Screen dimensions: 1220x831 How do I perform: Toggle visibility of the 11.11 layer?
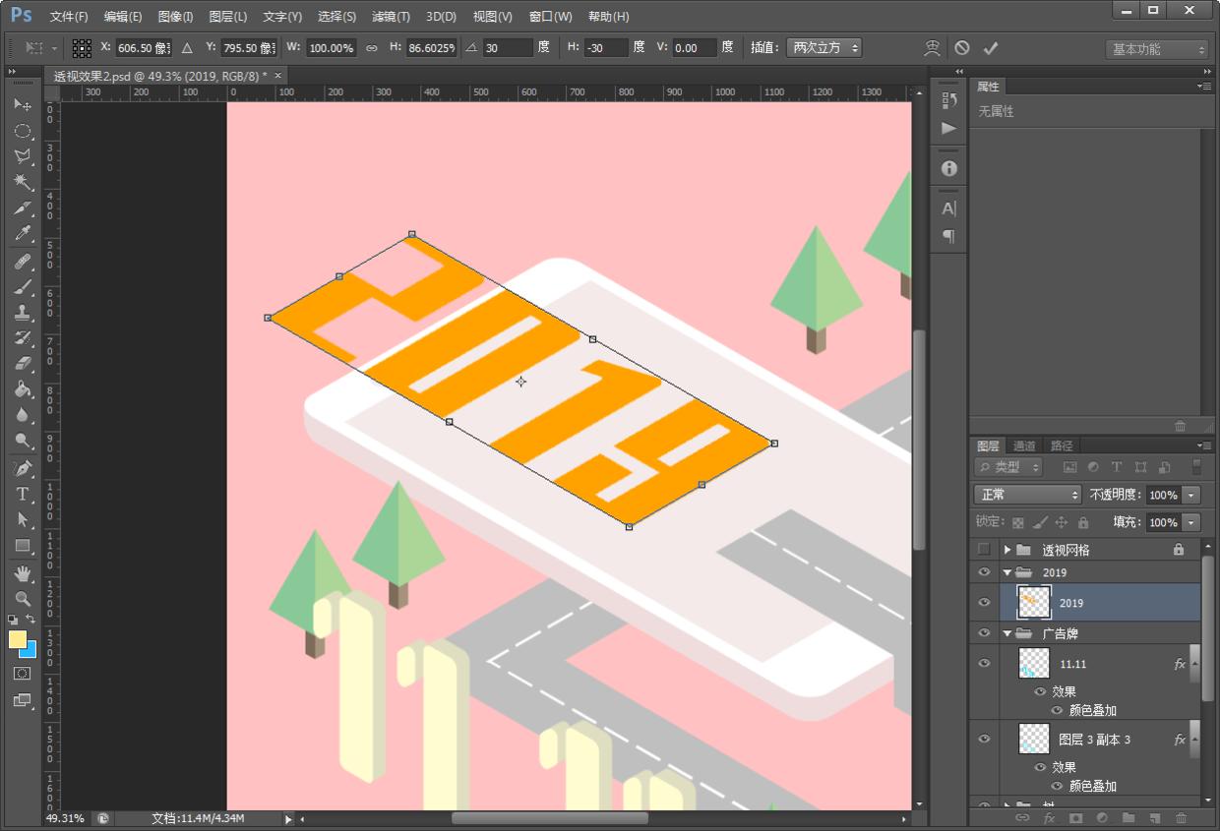(x=984, y=664)
